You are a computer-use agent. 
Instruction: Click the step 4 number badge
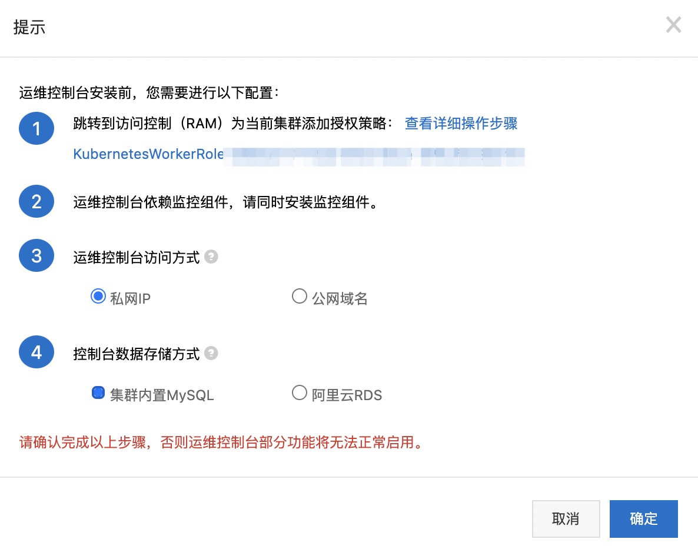pos(36,352)
